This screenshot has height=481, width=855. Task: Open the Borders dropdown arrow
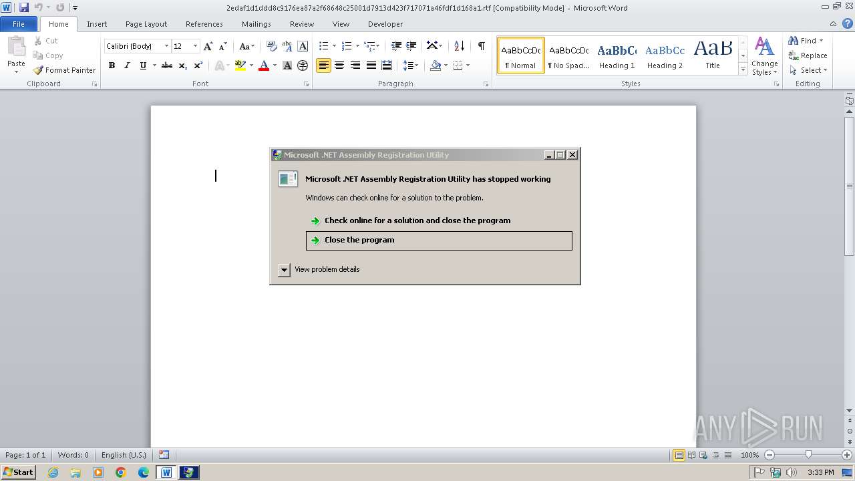point(468,65)
